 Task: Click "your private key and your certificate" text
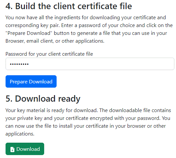(47, 118)
